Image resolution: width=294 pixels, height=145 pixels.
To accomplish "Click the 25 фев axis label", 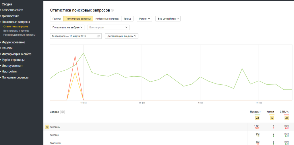I will coord(142,103).
